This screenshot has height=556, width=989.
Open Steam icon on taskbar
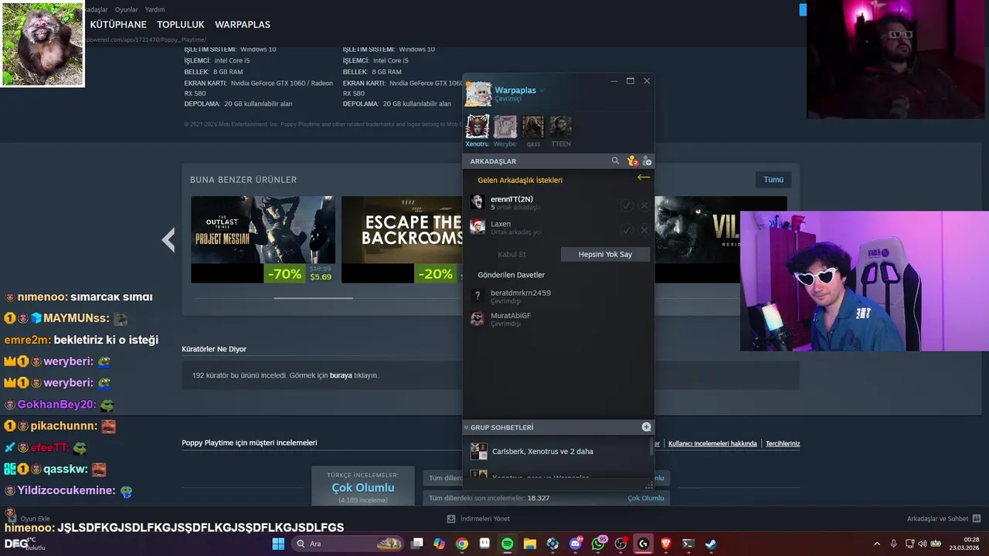(711, 544)
